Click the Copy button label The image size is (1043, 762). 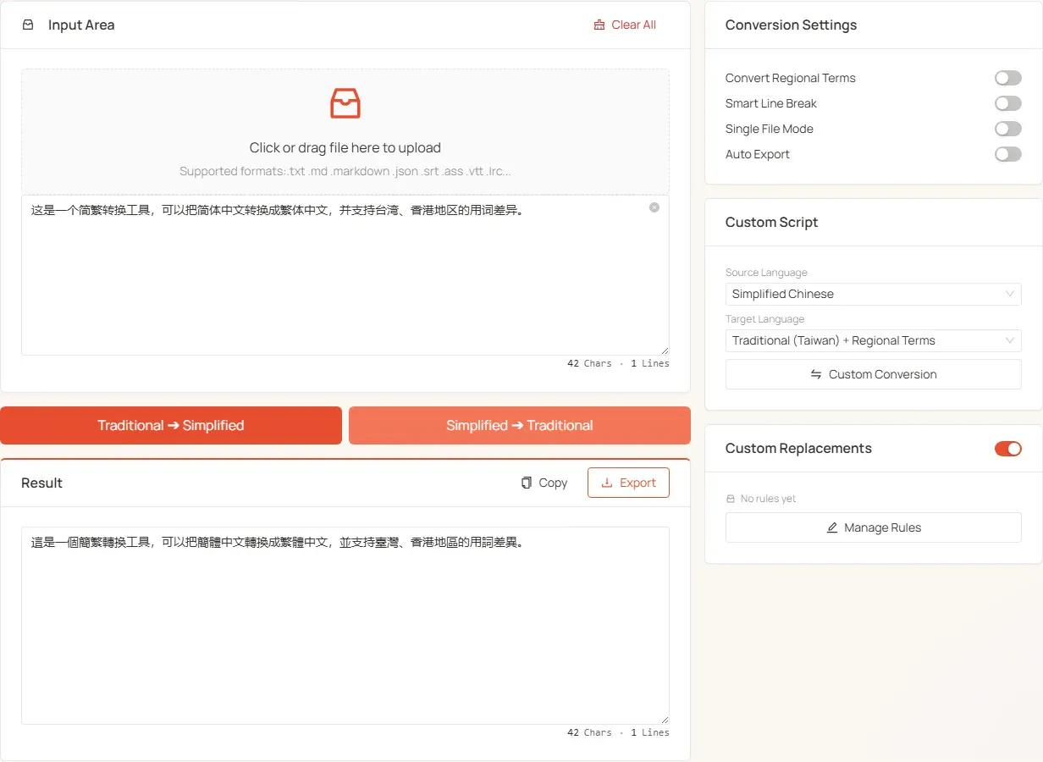pyautogui.click(x=553, y=483)
